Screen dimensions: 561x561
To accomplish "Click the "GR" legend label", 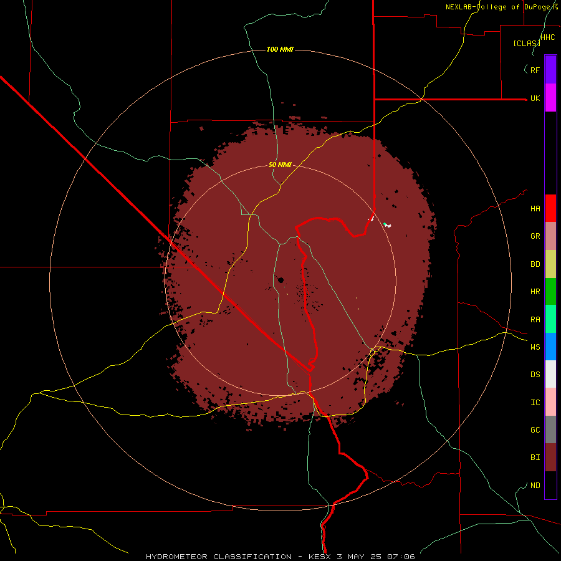I will [x=535, y=236].
